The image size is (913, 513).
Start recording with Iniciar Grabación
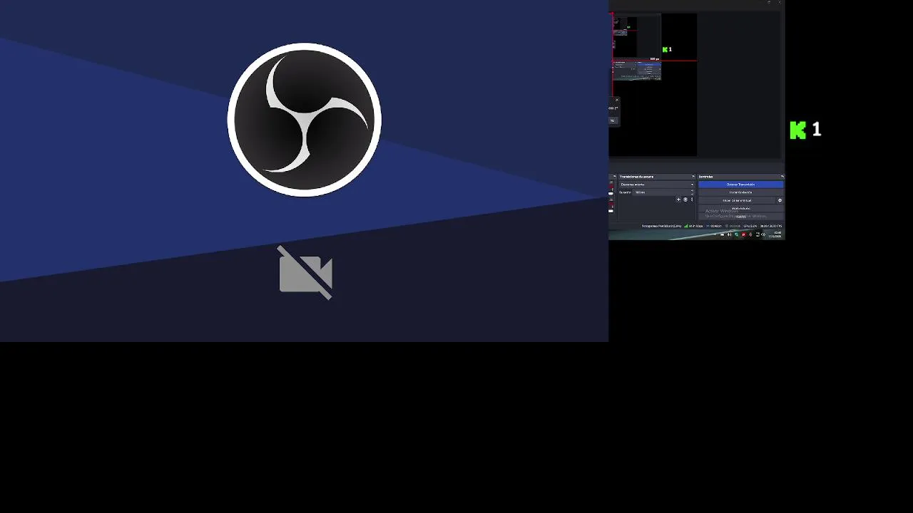click(740, 192)
